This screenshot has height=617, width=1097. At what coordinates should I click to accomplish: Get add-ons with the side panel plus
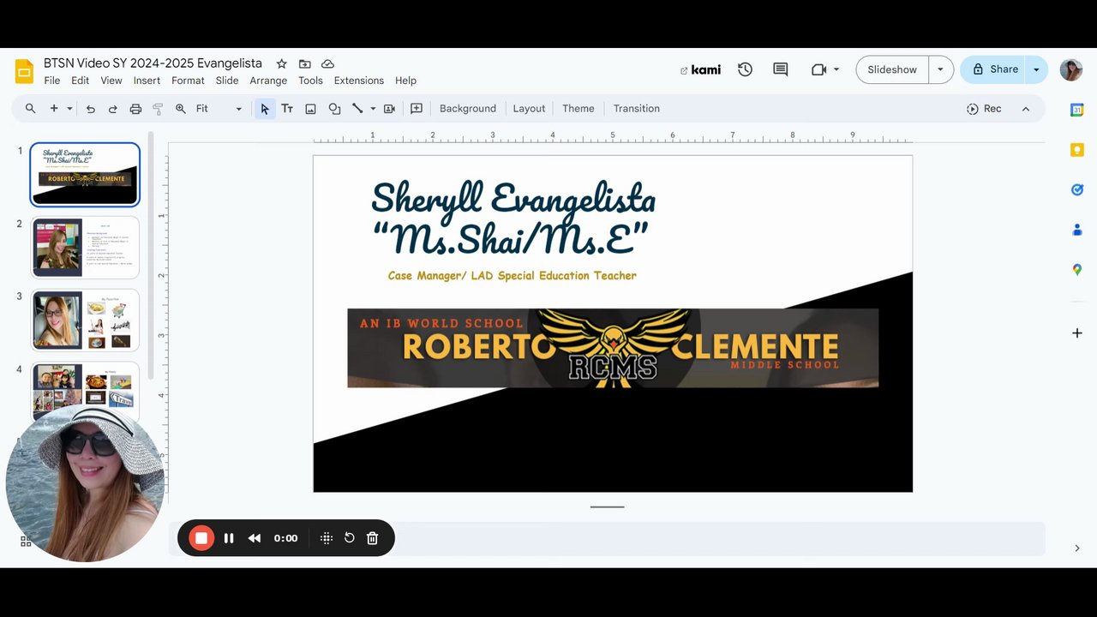tap(1077, 332)
